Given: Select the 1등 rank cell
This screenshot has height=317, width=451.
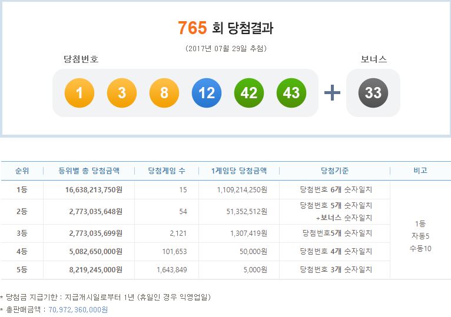Looking at the screenshot, I should click(x=22, y=190).
